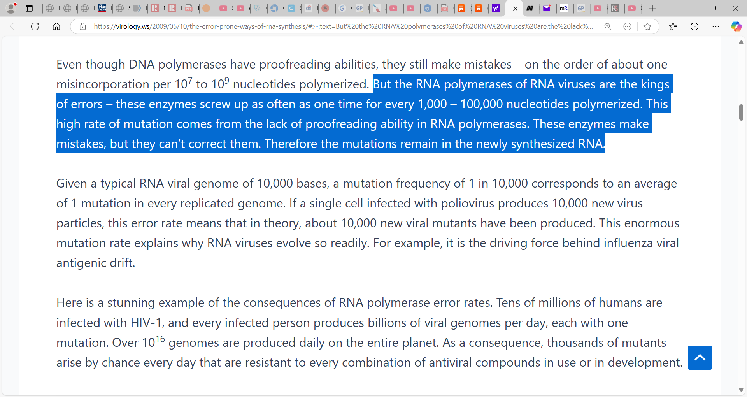
Task: Switch to the Citi tab
Action: [x=309, y=8]
